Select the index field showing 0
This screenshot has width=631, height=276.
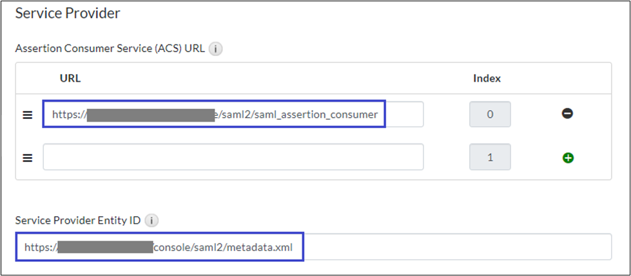point(490,115)
